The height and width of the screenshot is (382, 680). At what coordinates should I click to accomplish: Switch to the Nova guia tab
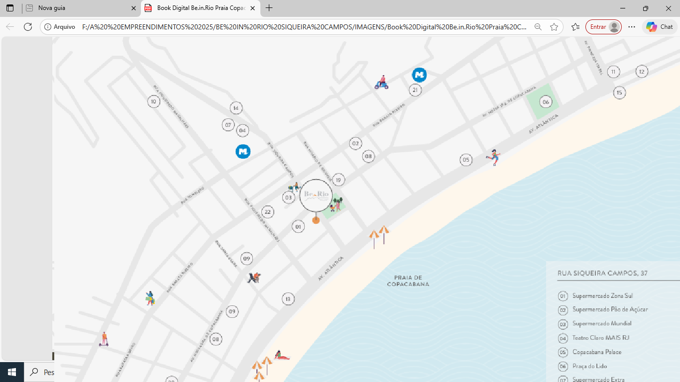click(75, 8)
